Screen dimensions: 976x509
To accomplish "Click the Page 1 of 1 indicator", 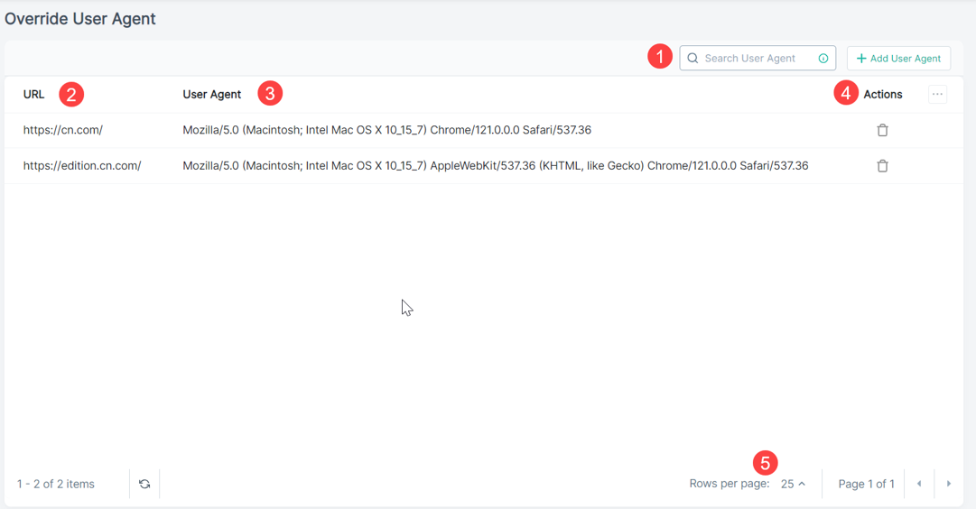I will tap(866, 484).
